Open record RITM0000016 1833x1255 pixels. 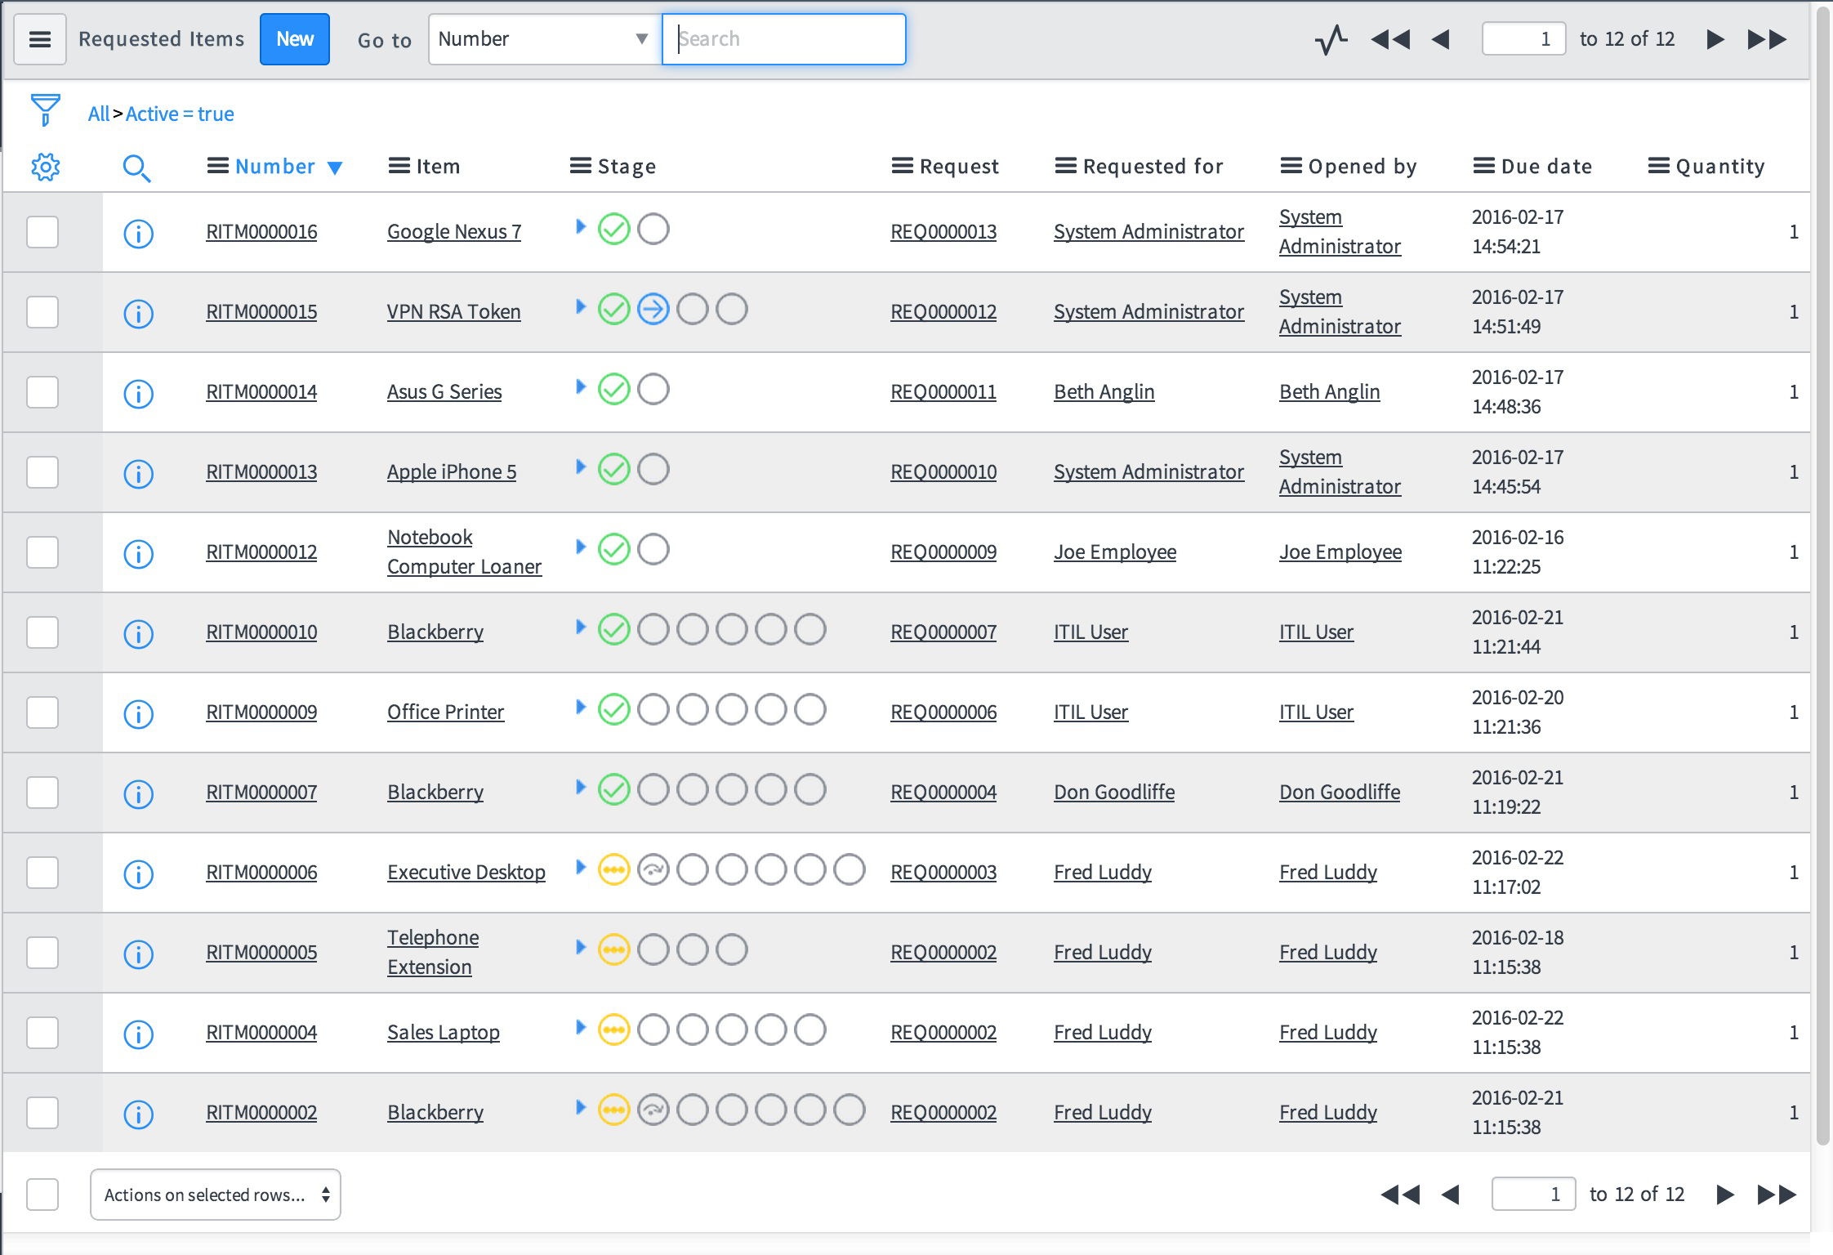(261, 232)
